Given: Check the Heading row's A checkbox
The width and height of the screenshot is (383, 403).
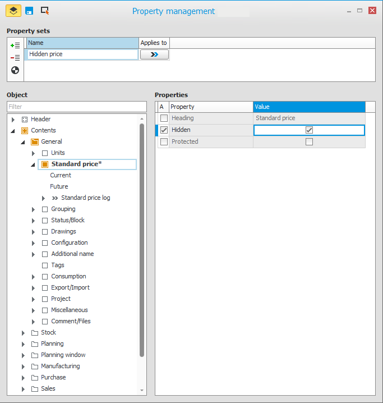Looking at the screenshot, I should 164,118.
